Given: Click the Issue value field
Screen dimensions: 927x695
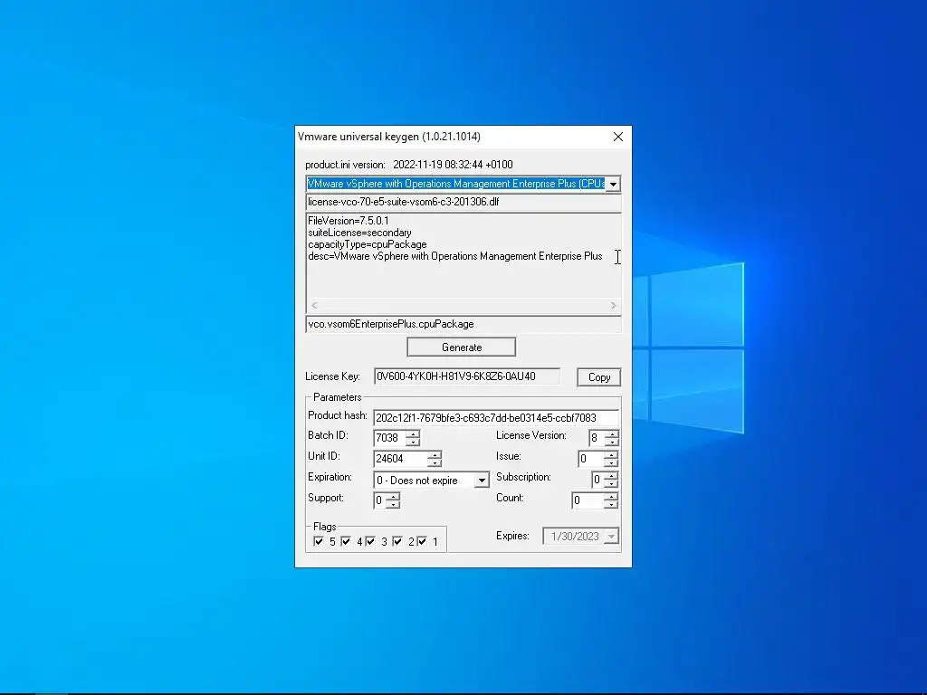Looking at the screenshot, I should (591, 459).
